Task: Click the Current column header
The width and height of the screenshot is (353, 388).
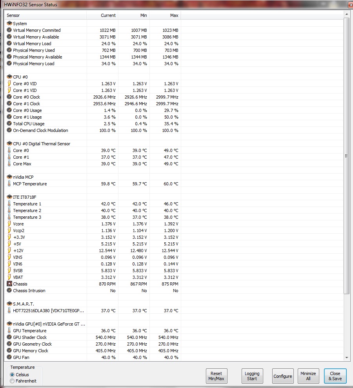Action: pyautogui.click(x=102, y=15)
